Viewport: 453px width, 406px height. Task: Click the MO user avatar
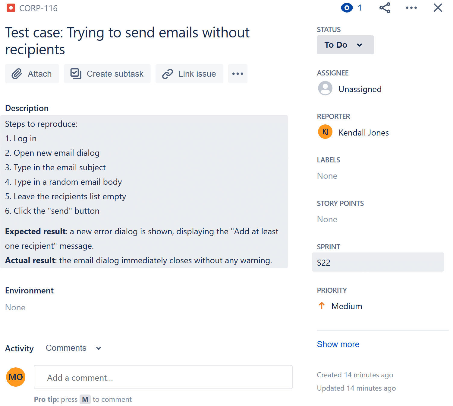tap(16, 377)
